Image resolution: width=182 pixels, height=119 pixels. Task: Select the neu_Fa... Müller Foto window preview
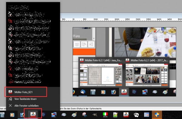[x=101, y=72]
